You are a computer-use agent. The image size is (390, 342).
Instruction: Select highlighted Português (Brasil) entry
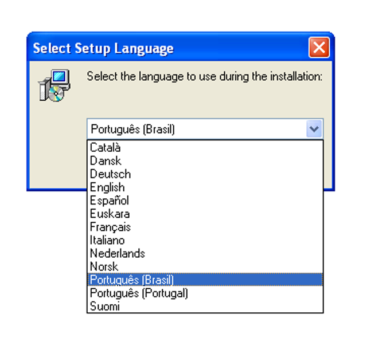pyautogui.click(x=205, y=280)
